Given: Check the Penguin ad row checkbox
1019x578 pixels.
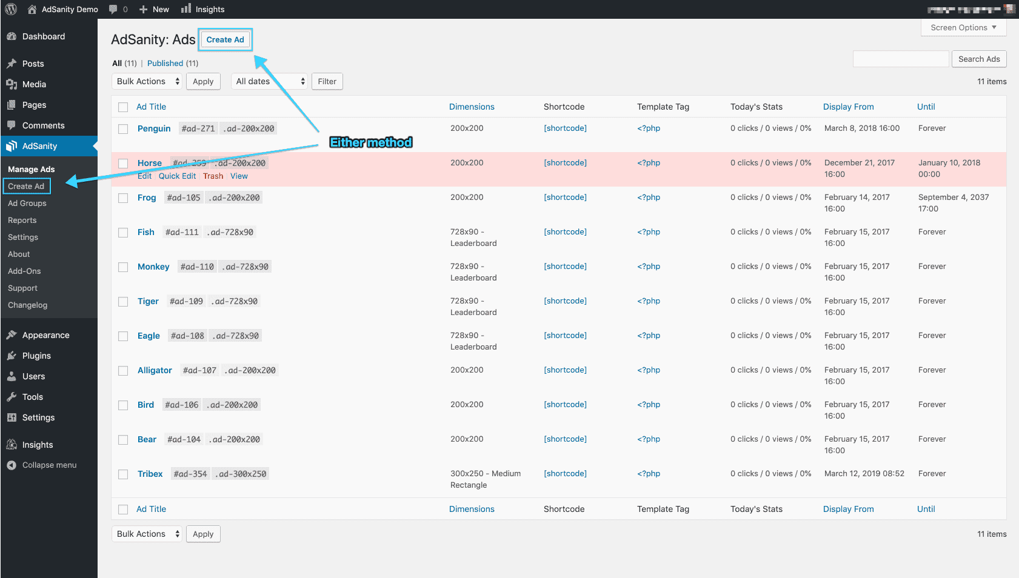Looking at the screenshot, I should tap(123, 129).
